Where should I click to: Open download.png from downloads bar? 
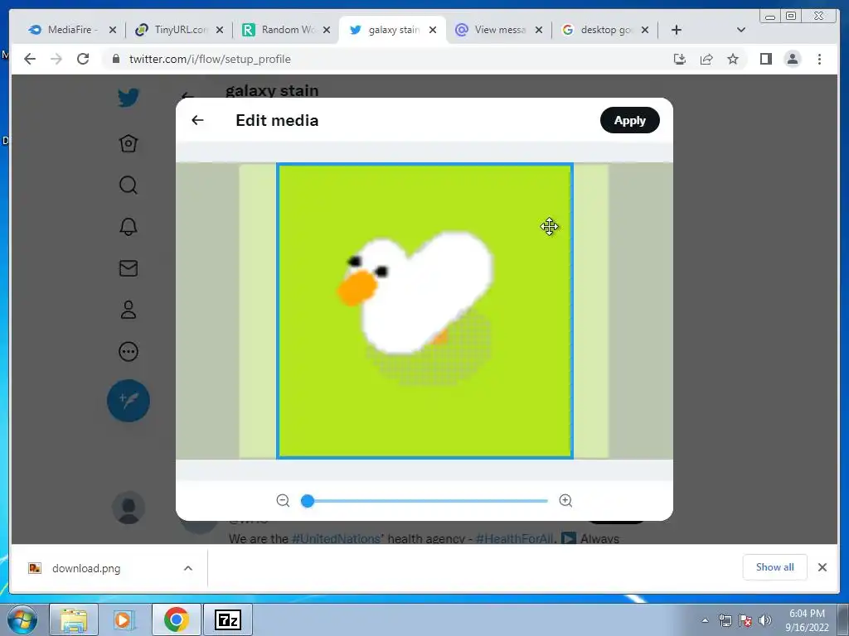pyautogui.click(x=86, y=568)
